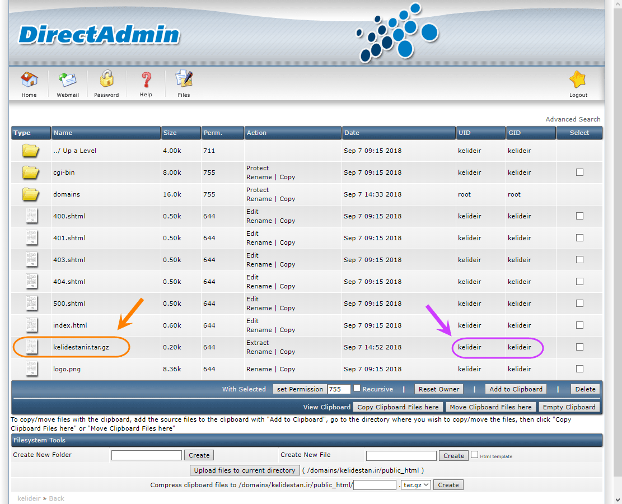Click the Empty Clipboard button
This screenshot has height=504, width=622.
click(569, 407)
